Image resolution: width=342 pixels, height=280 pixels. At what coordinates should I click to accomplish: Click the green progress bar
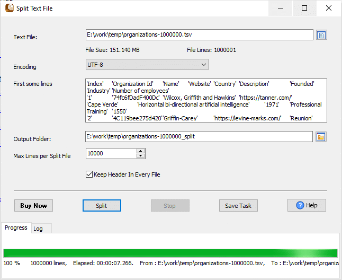[170, 253]
